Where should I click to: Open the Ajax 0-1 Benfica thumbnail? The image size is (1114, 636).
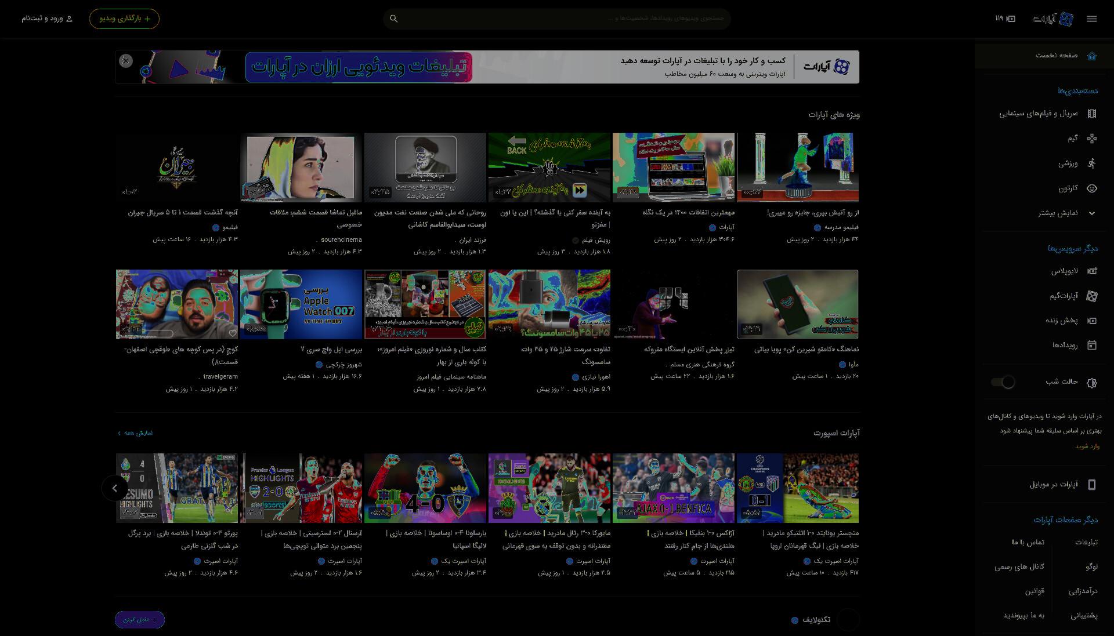(674, 488)
